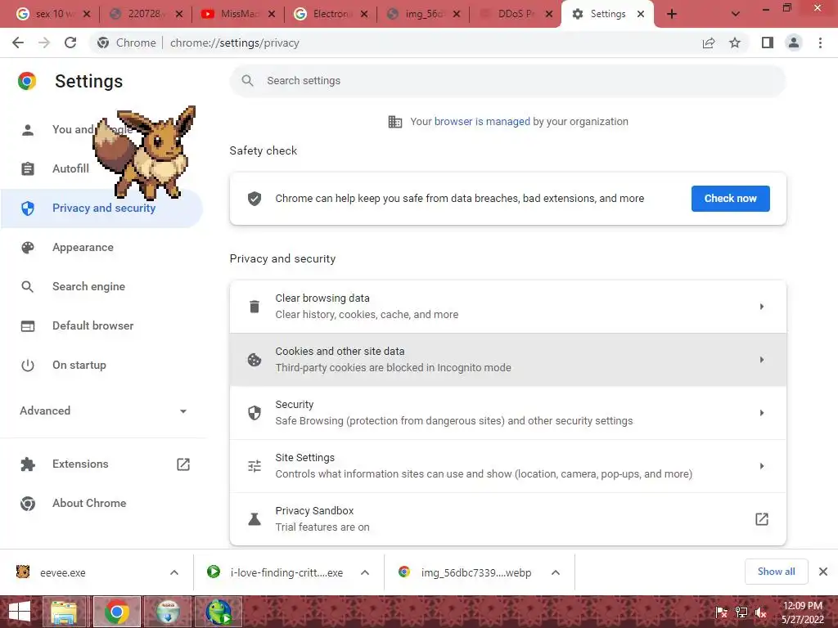This screenshot has height=628, width=838.
Task: Go back with the back arrow
Action: (18, 43)
